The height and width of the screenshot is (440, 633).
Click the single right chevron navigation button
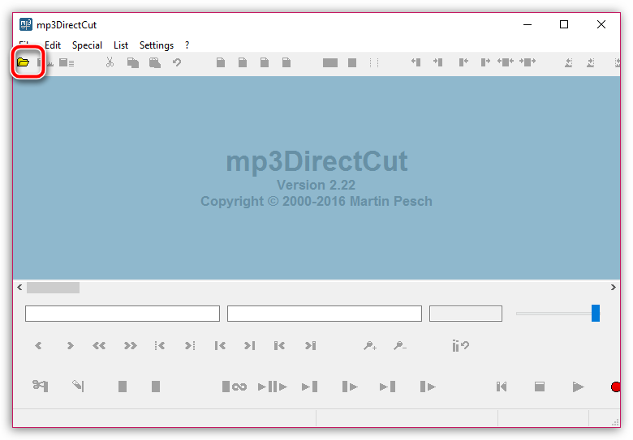pyautogui.click(x=70, y=345)
